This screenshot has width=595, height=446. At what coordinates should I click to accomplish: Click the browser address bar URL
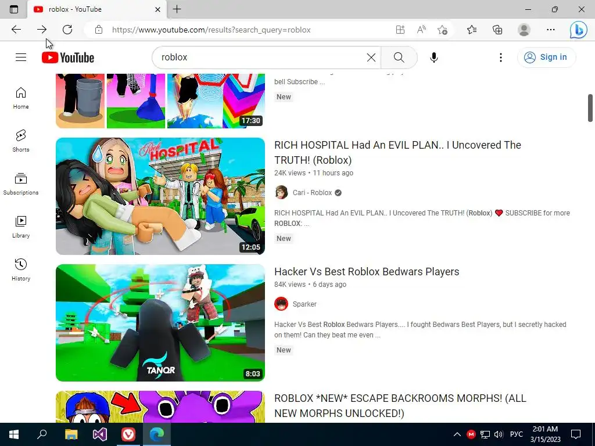pyautogui.click(x=212, y=30)
